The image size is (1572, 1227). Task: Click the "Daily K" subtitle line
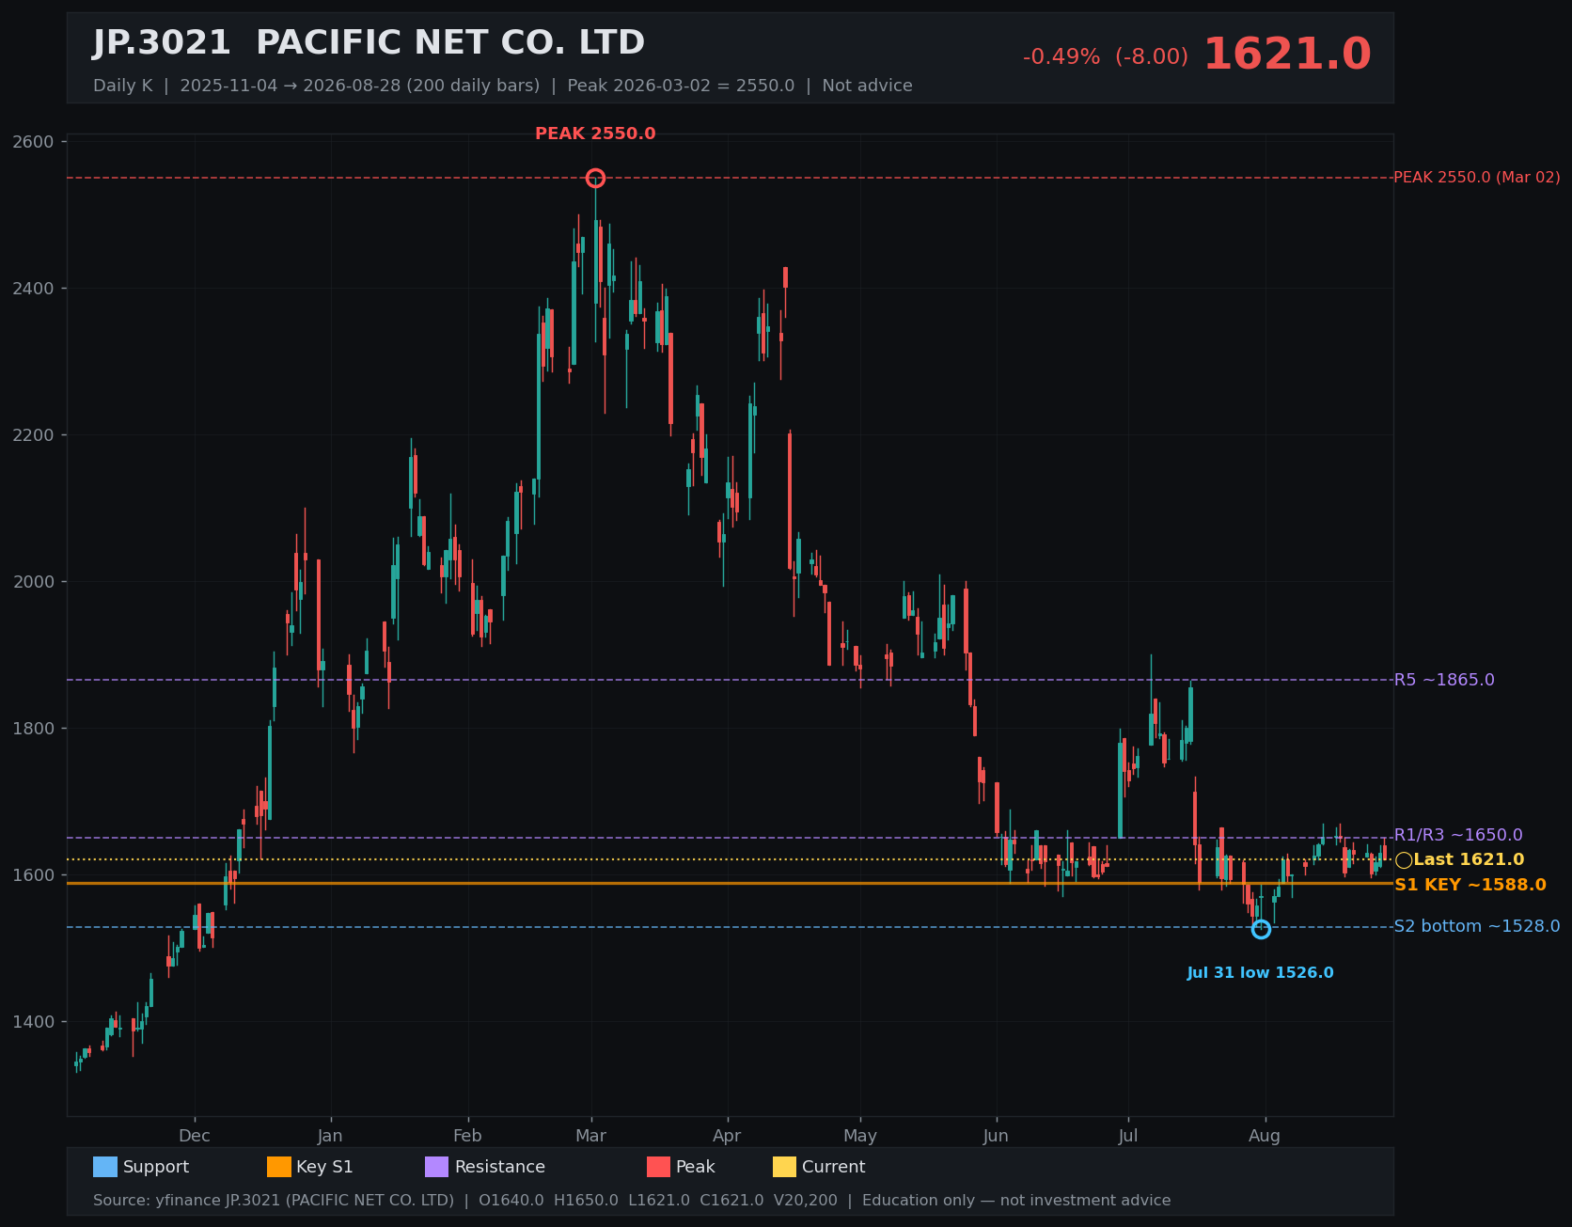503,86
